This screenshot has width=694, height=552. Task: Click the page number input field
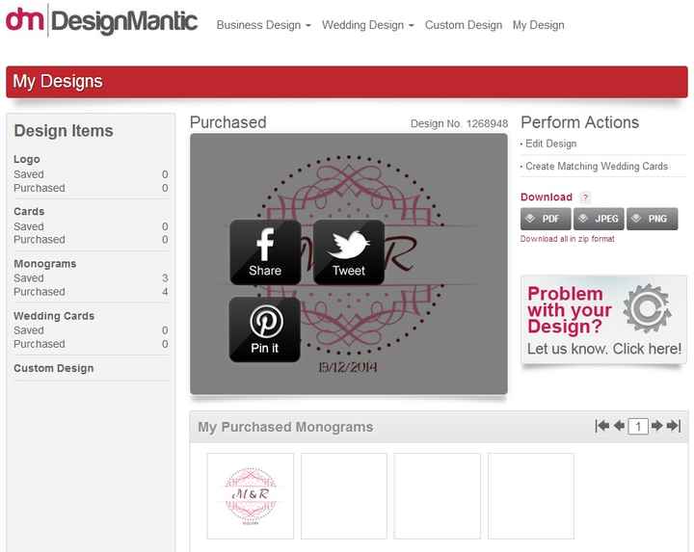(638, 427)
